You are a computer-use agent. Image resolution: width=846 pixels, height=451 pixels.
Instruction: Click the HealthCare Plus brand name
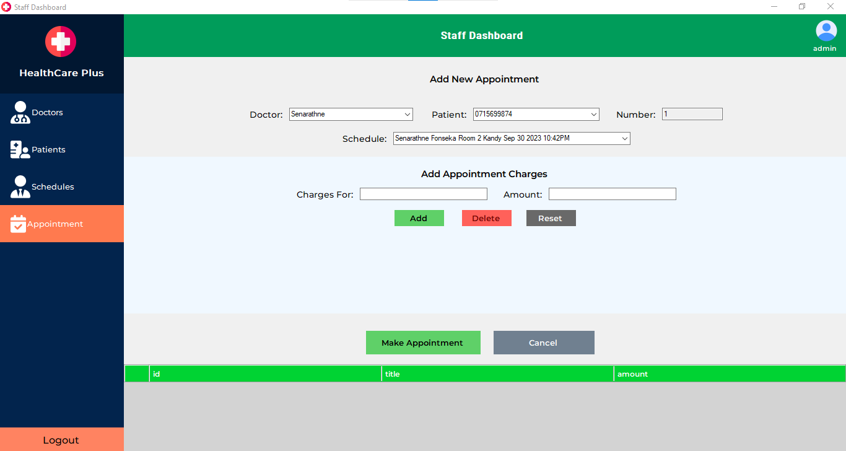pyautogui.click(x=61, y=72)
